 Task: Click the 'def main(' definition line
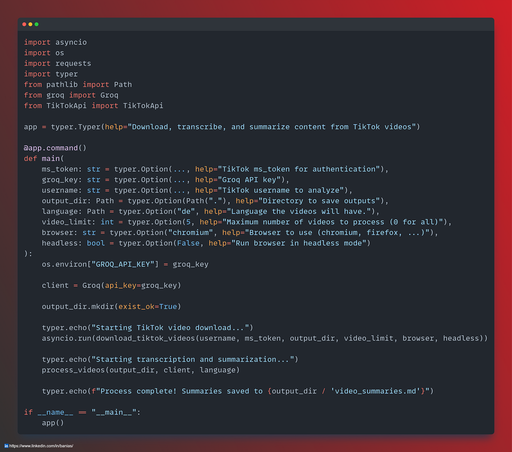point(44,158)
